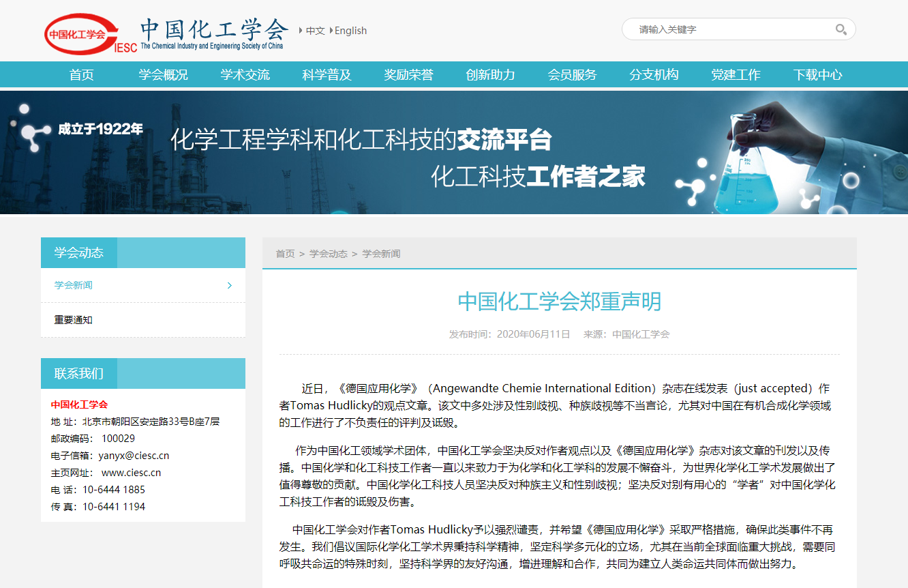This screenshot has width=908, height=588.
Task: Open the 学会概况 menu
Action: pyautogui.click(x=164, y=75)
